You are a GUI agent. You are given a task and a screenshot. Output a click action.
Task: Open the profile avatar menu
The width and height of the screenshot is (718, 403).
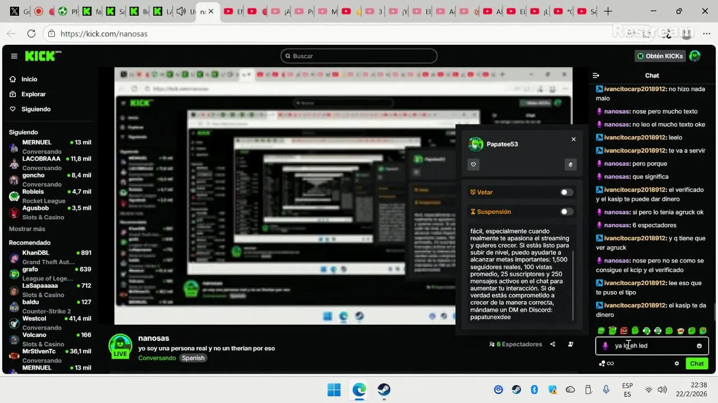click(x=695, y=56)
